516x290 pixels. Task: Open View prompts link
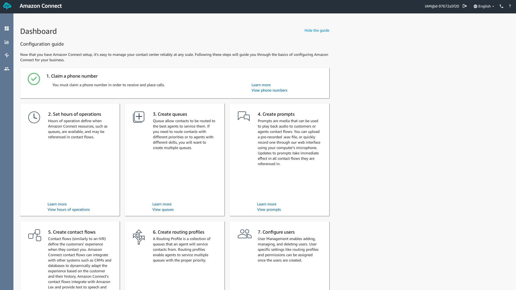pyautogui.click(x=269, y=209)
